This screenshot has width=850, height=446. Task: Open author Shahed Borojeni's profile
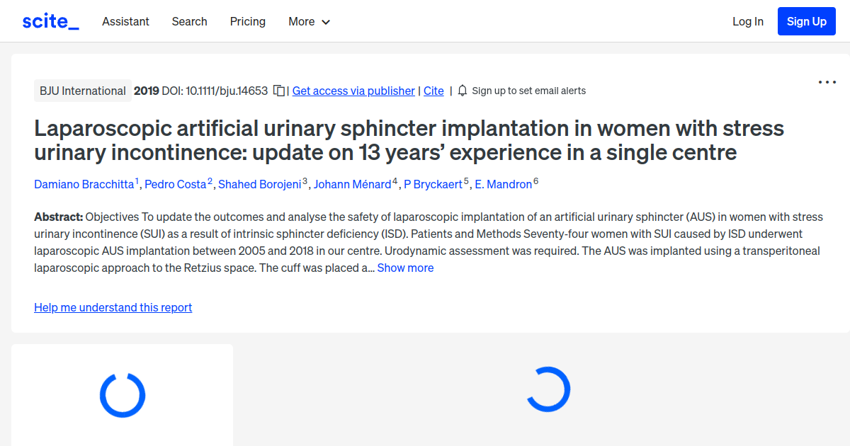coord(259,184)
